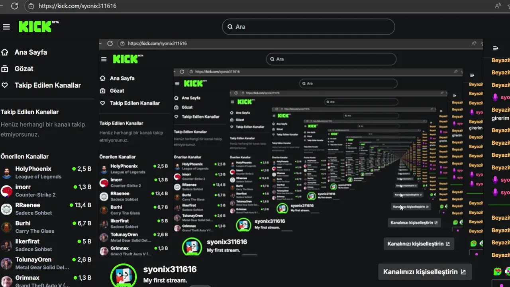Click HolyPhoenix's avatar in the outermost sidebar

pos(6,173)
